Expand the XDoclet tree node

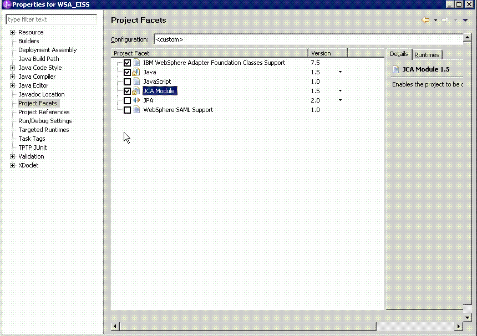[x=12, y=165]
